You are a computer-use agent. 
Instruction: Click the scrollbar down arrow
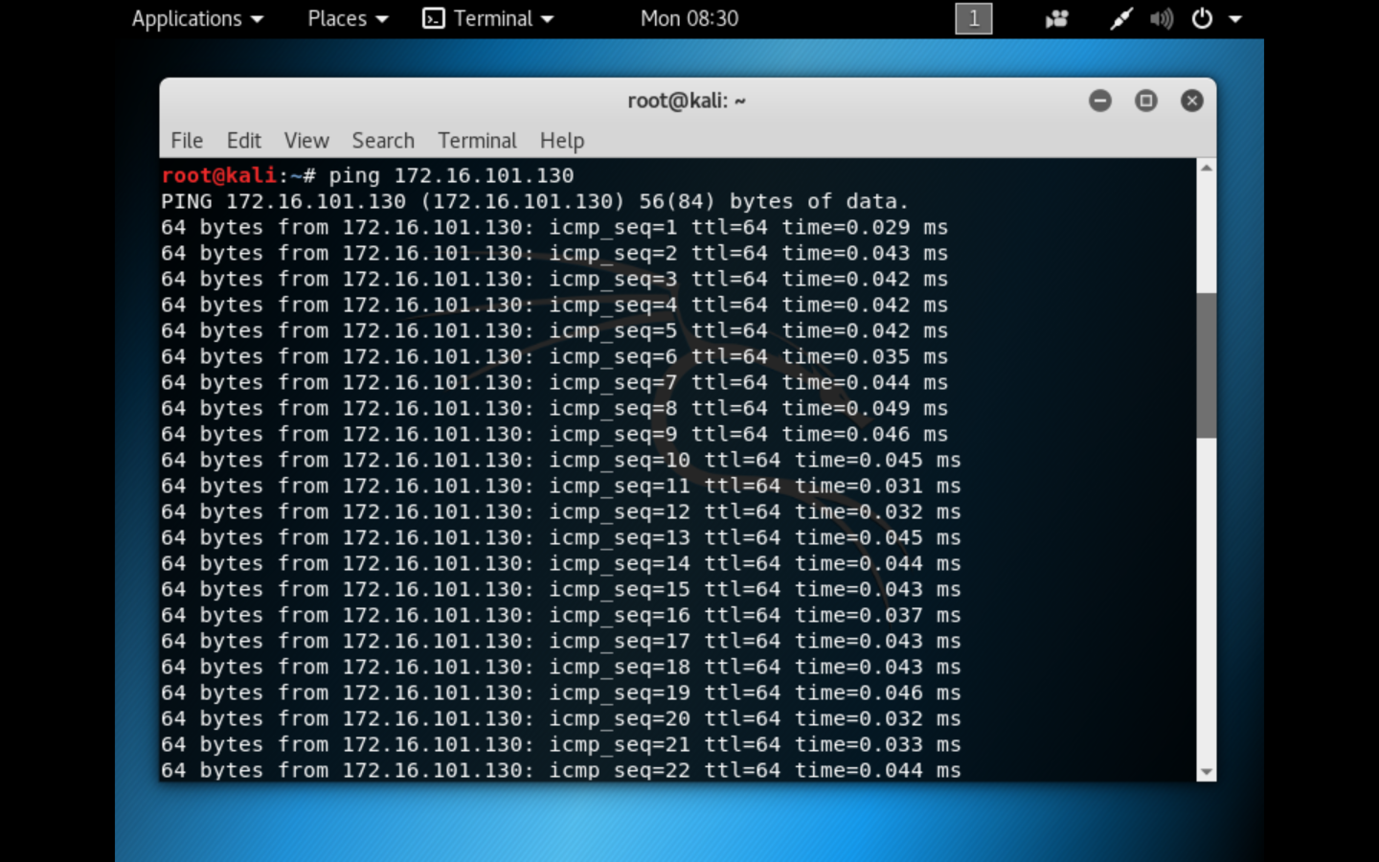(1206, 772)
